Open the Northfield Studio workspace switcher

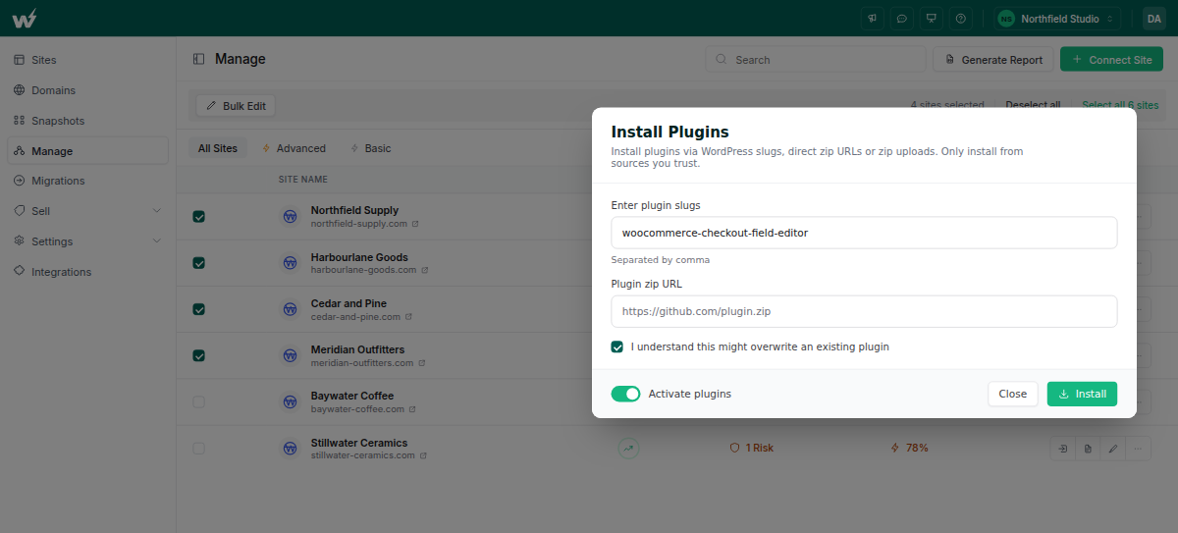click(1057, 18)
